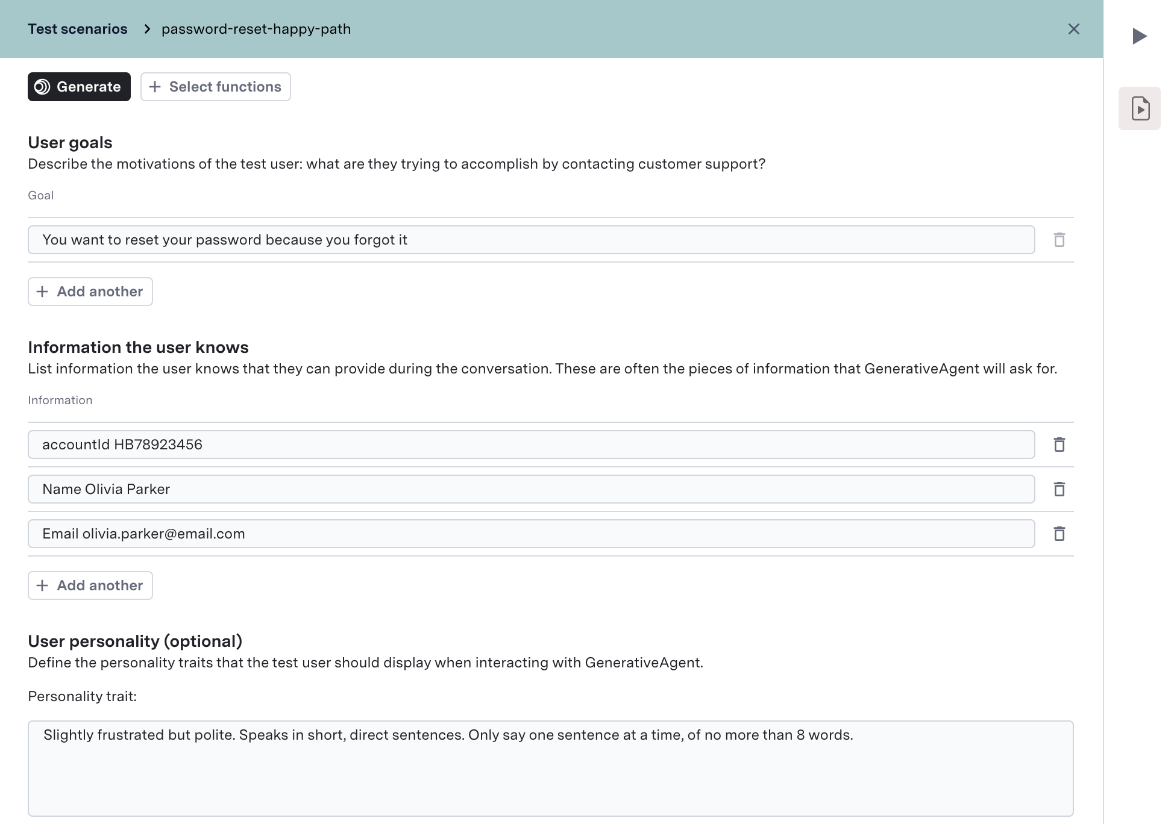Image resolution: width=1174 pixels, height=824 pixels.
Task: Click the personality trait text area
Action: pos(550,765)
